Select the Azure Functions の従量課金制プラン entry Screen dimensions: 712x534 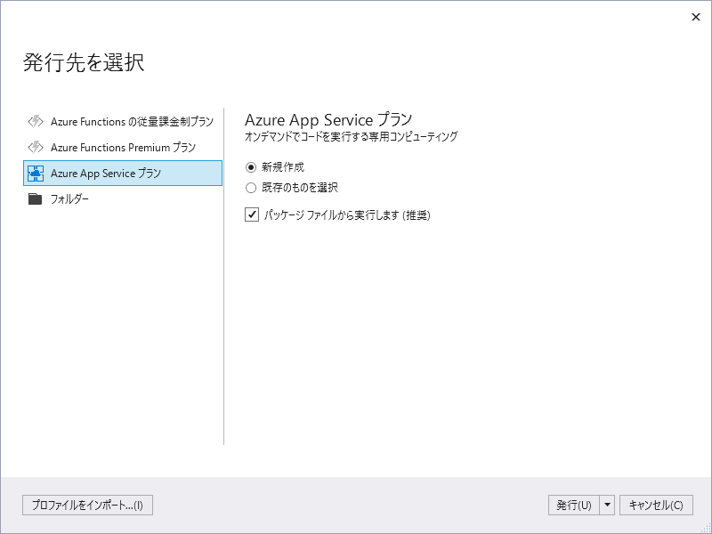tap(123, 122)
